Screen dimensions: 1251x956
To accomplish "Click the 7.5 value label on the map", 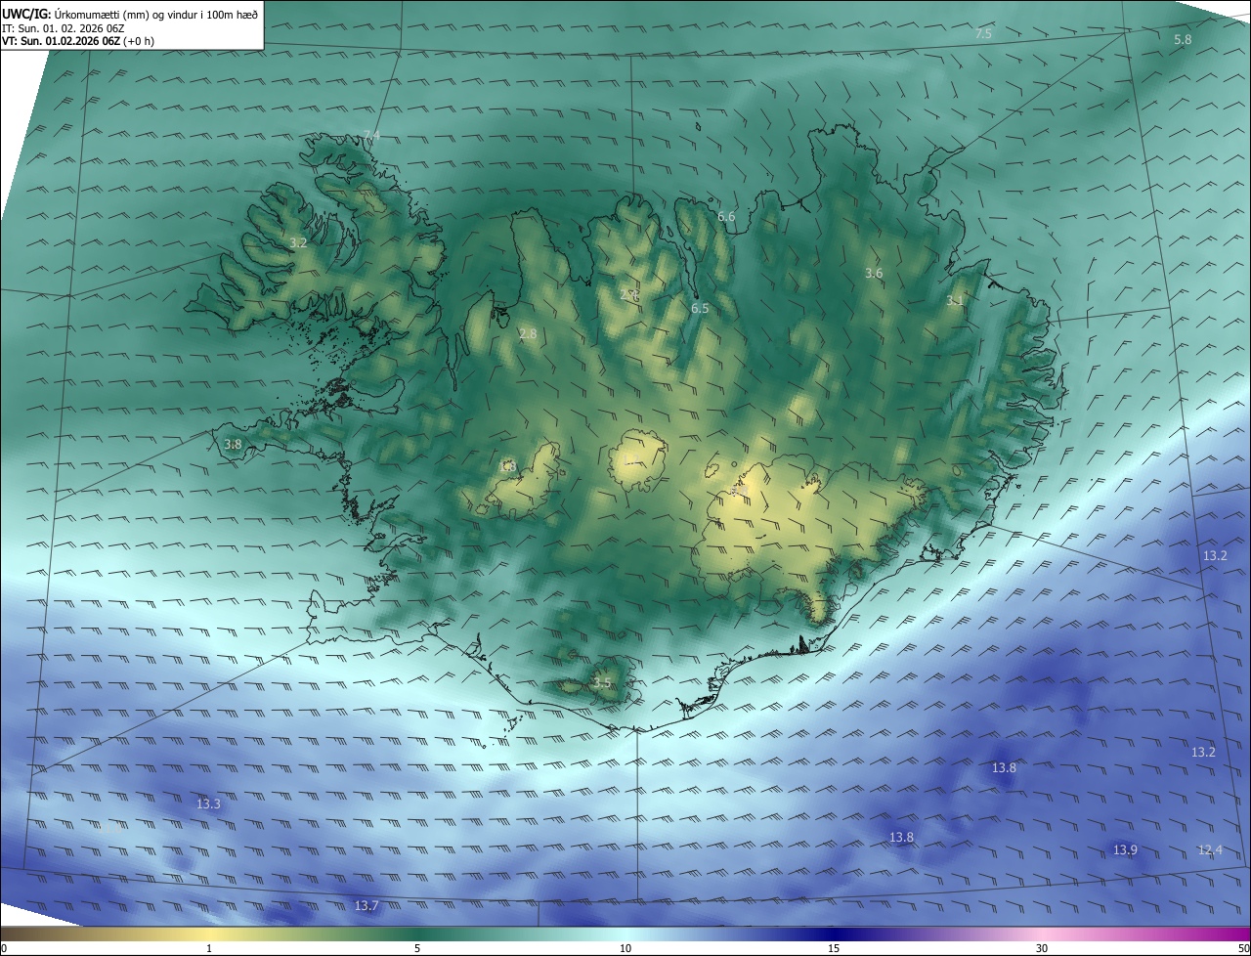I will coord(983,34).
